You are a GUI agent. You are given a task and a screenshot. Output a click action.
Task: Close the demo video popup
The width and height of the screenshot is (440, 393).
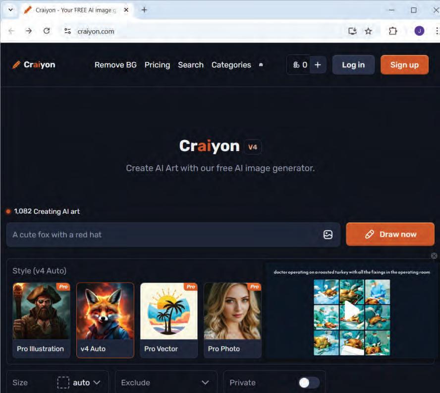coord(434,255)
